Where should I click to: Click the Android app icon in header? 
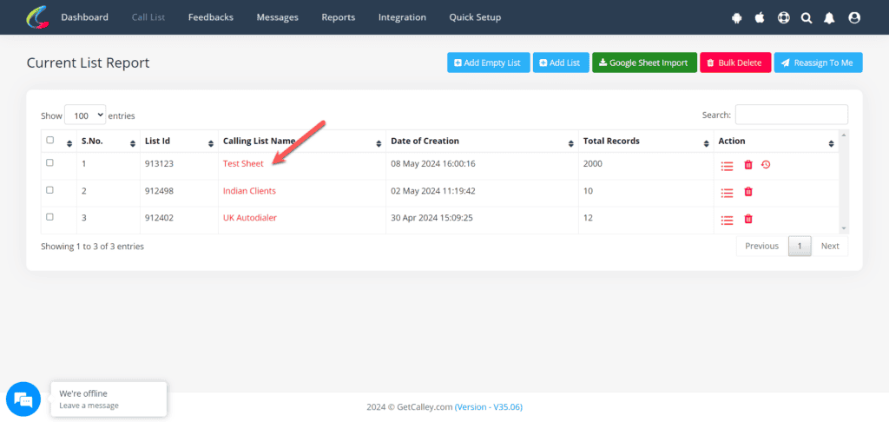737,17
